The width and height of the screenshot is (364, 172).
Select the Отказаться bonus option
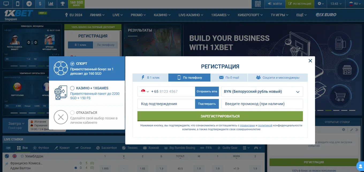click(x=87, y=117)
